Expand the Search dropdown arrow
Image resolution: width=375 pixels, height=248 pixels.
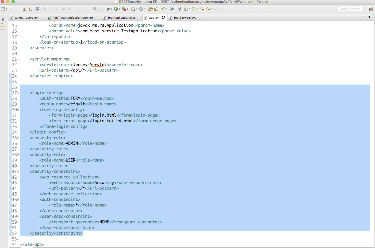[x=166, y=9]
